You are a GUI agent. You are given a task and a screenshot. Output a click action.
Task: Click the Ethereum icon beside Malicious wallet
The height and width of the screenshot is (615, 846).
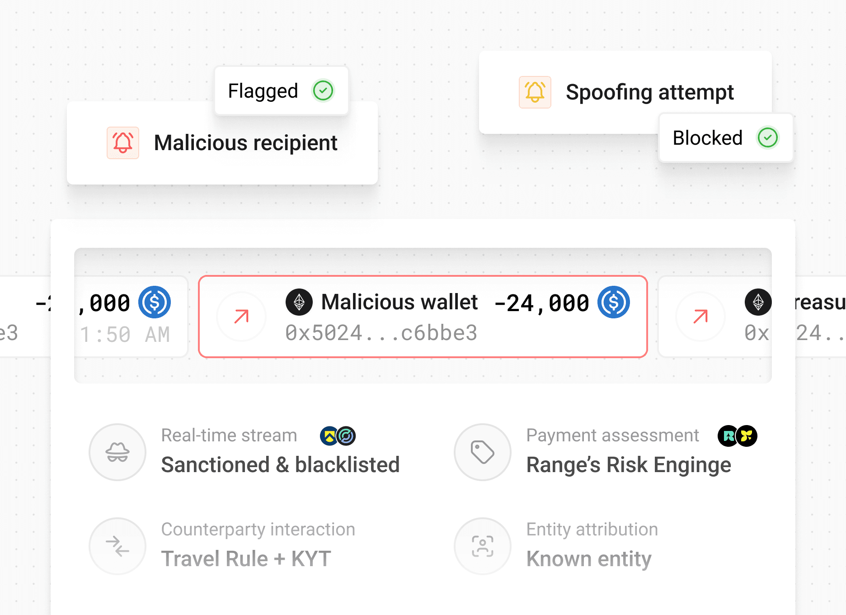click(299, 302)
